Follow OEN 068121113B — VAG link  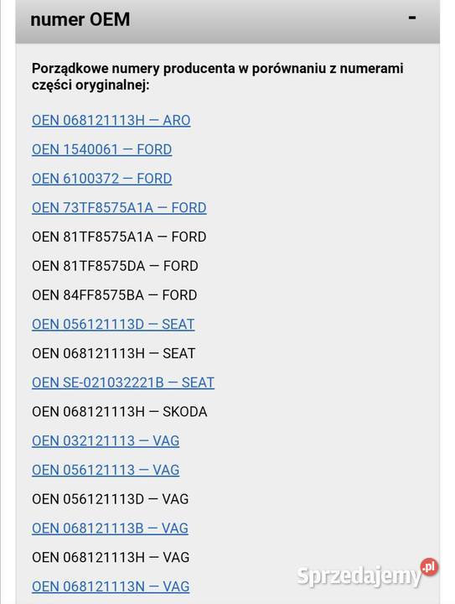pyautogui.click(x=111, y=528)
